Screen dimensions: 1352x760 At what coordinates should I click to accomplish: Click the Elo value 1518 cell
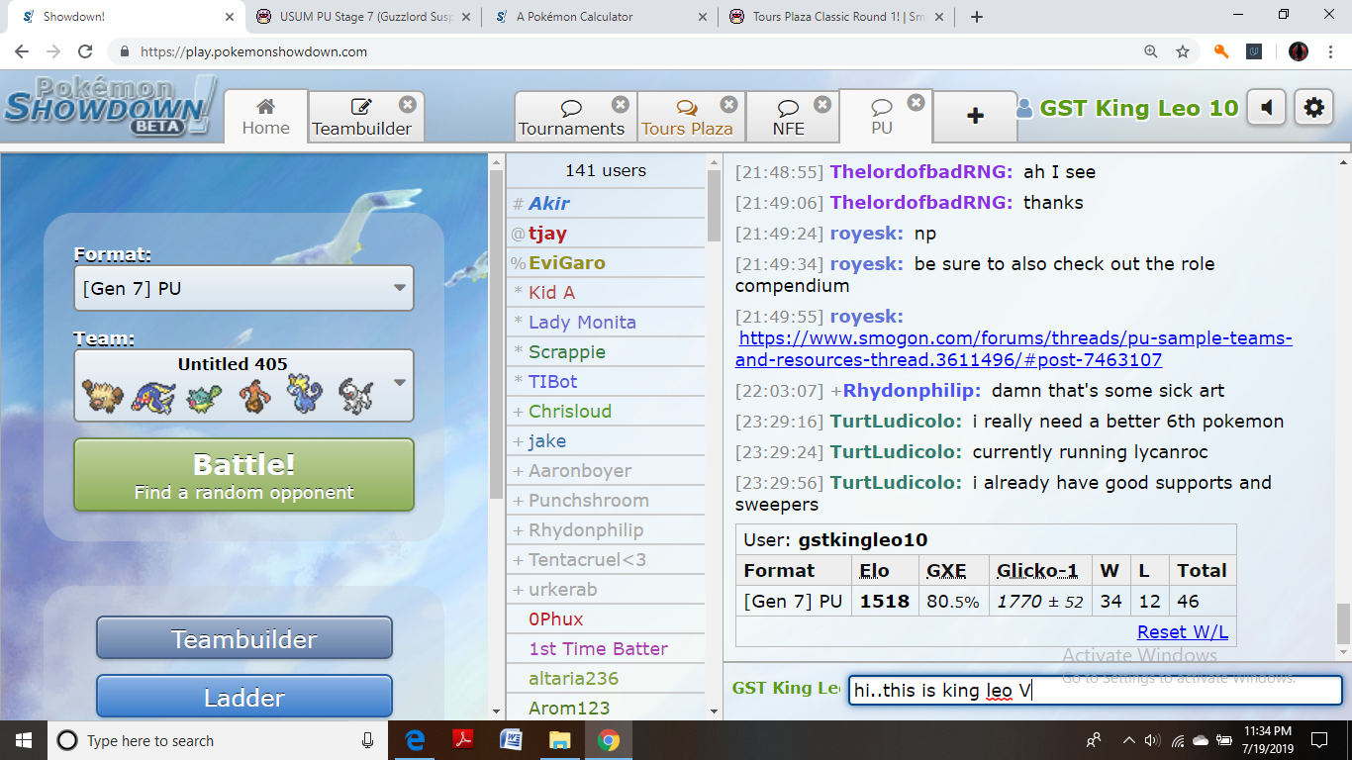tap(885, 601)
